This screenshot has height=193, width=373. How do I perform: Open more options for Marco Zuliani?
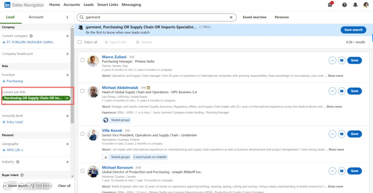(x=332, y=60)
